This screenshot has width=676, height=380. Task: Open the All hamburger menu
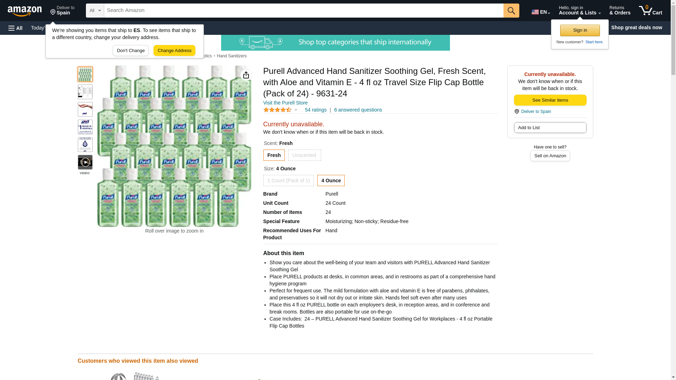(15, 28)
